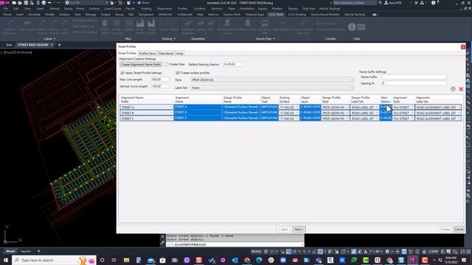The width and height of the screenshot is (472, 265).
Task: Click Cancel in Street Profiles dialog
Action: coord(459,229)
